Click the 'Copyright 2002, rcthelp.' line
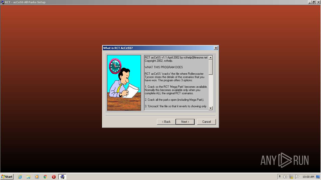 159,61
